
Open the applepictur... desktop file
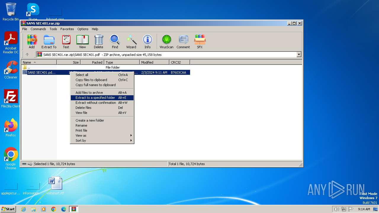coord(11,188)
